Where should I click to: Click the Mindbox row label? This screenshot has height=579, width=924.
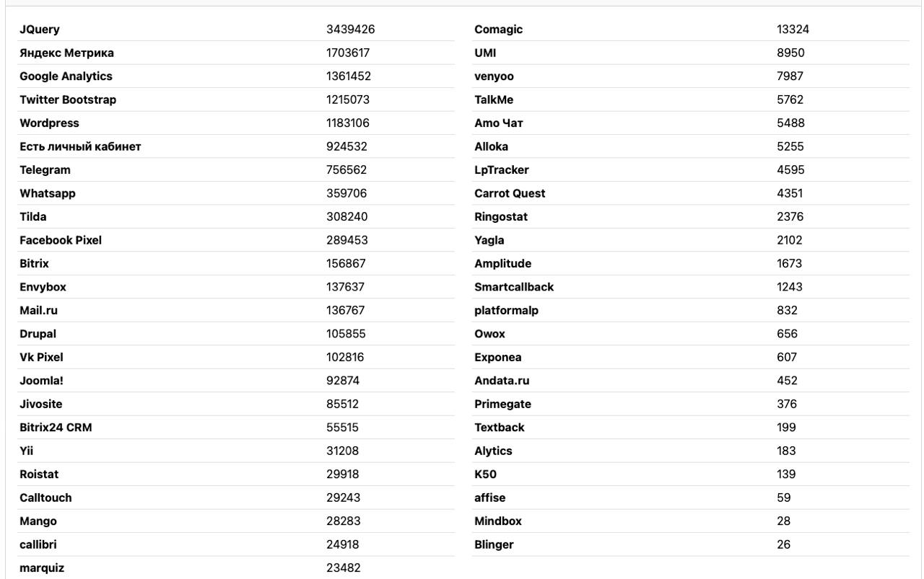[498, 521]
